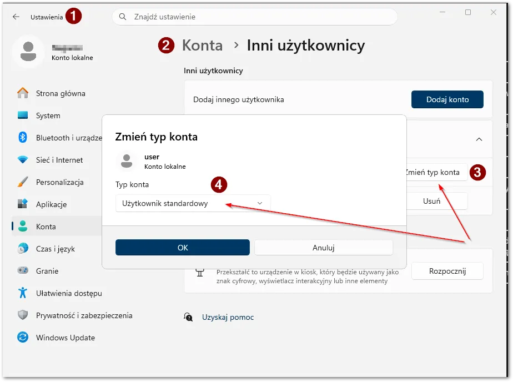Open Strona główna page
This screenshot has height=382, width=513.
(61, 93)
